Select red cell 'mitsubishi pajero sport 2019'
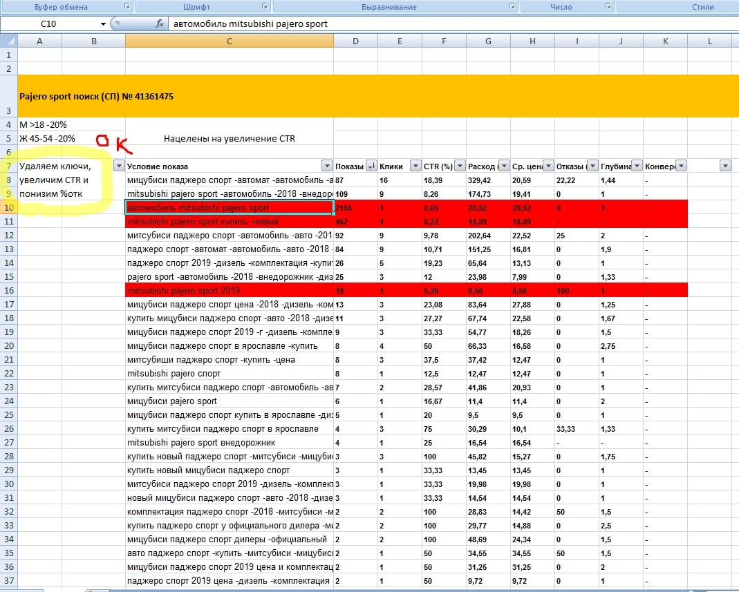Image resolution: width=739 pixels, height=592 pixels. 230,291
